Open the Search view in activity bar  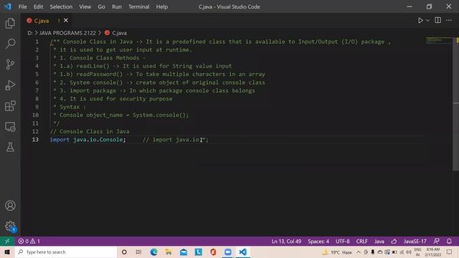coord(10,44)
